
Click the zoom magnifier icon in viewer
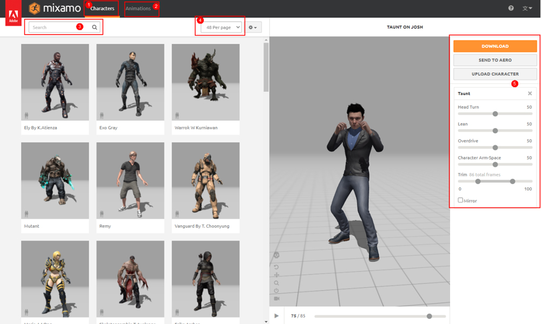[x=276, y=283]
